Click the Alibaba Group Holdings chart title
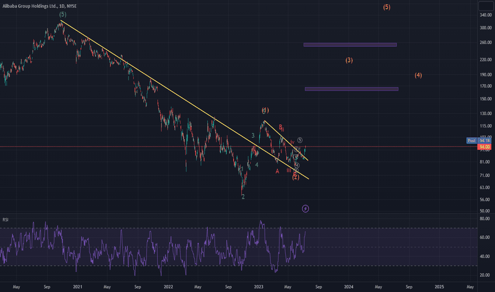 point(39,6)
